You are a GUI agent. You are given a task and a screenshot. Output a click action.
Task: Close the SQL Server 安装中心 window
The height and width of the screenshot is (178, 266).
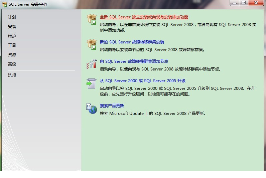(256, 3)
